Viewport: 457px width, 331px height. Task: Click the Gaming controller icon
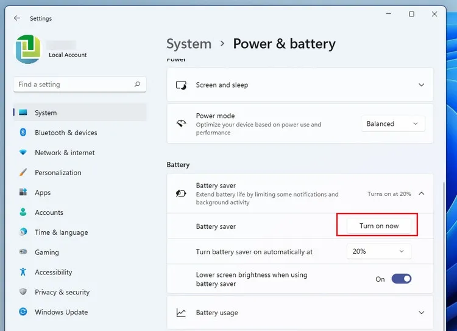pyautogui.click(x=23, y=253)
